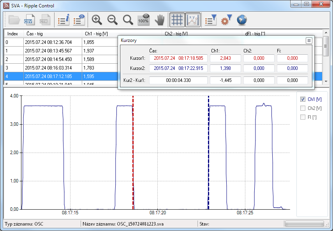Image resolution: width=333 pixels, height=231 pixels.
Task: Enable the FI [°] checkbox
Action: pos(303,117)
